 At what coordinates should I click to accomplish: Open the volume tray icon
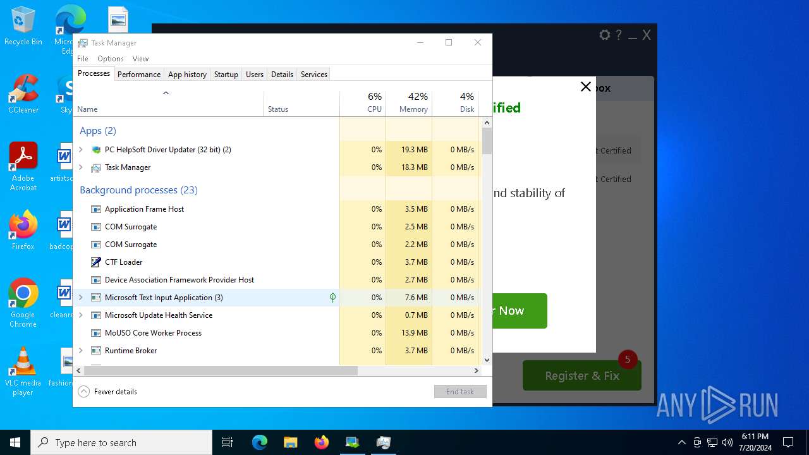(727, 442)
